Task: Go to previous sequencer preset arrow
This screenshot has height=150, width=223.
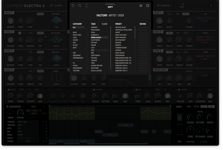Action: click(24, 107)
